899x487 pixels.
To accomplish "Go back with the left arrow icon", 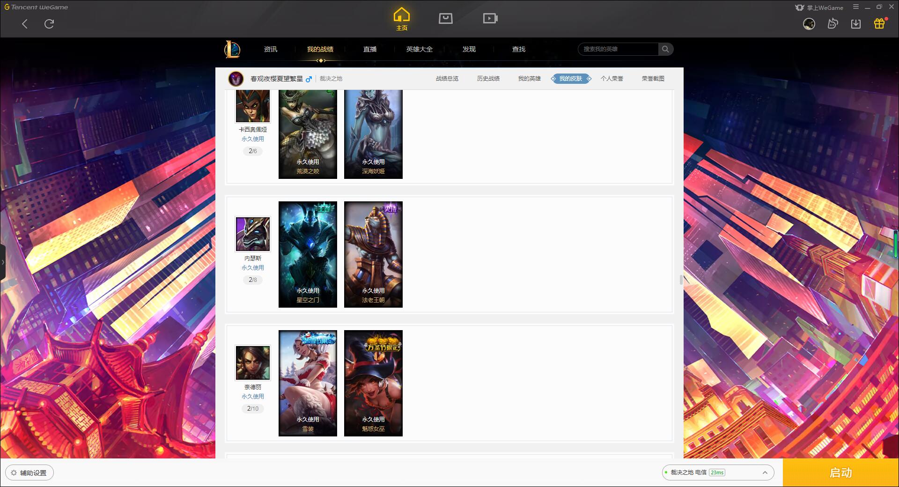I will [x=25, y=24].
